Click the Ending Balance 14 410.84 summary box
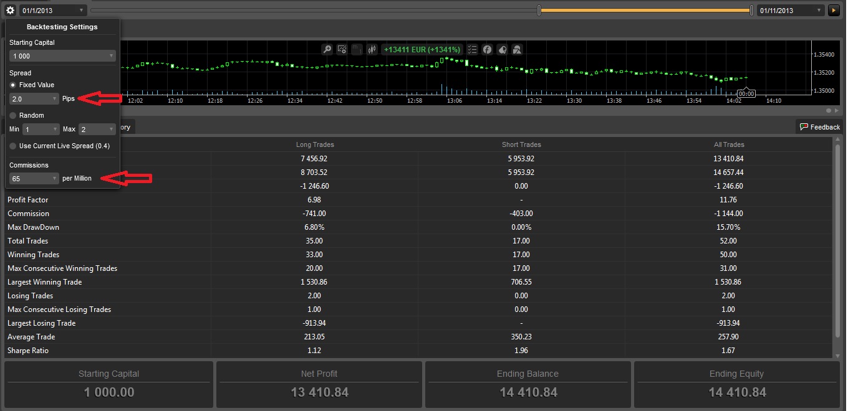Viewport: 848px width, 411px height. click(x=528, y=384)
